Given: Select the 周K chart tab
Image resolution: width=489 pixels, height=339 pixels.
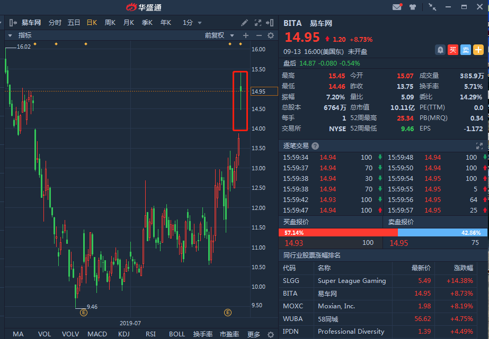Looking at the screenshot, I should point(110,23).
